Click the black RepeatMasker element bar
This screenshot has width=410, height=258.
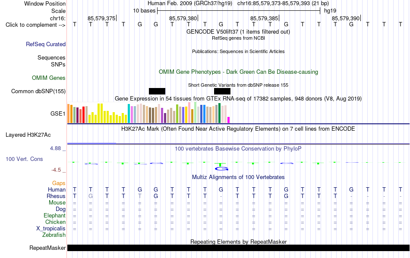pyautogui.click(x=238, y=248)
